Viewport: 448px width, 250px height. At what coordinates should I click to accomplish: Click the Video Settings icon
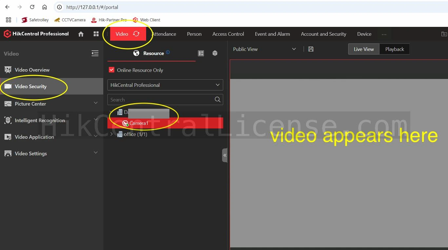coord(8,153)
